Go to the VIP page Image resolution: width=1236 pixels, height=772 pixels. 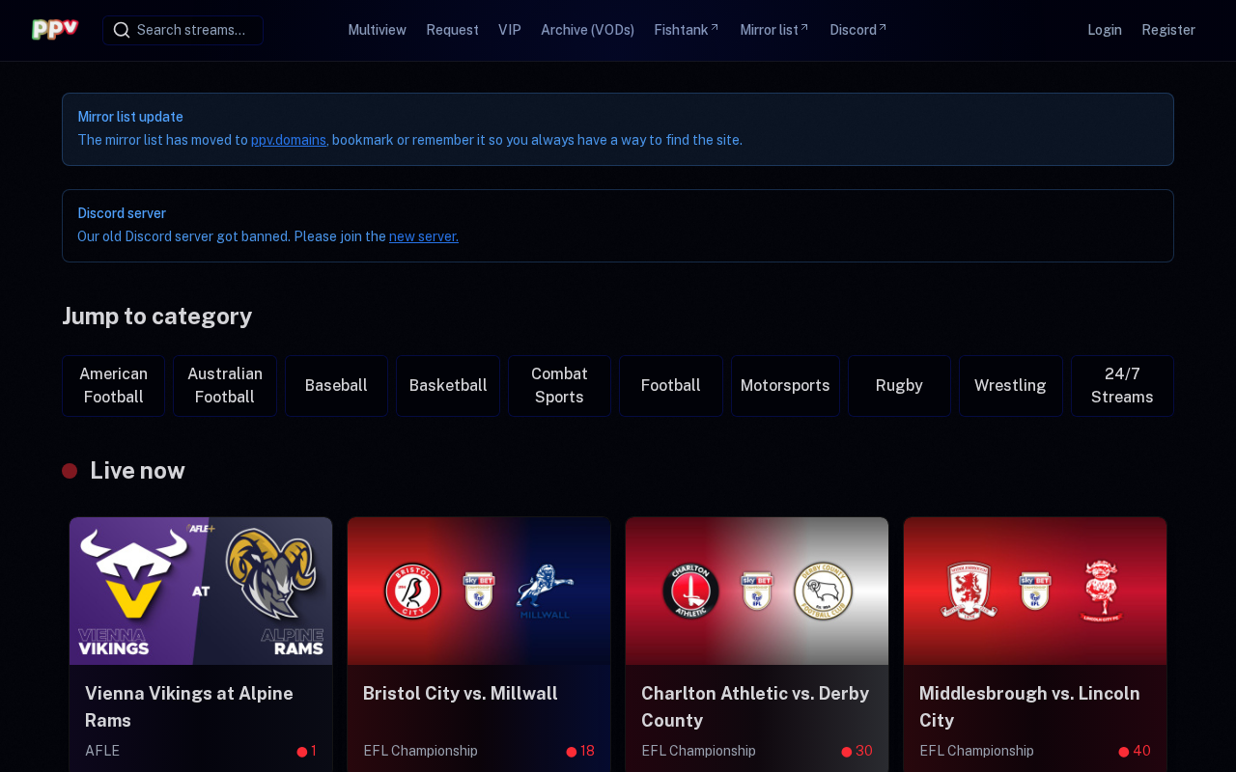(x=510, y=30)
